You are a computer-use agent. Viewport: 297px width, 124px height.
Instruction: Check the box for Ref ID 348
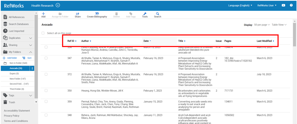pyautogui.click(x=46, y=115)
